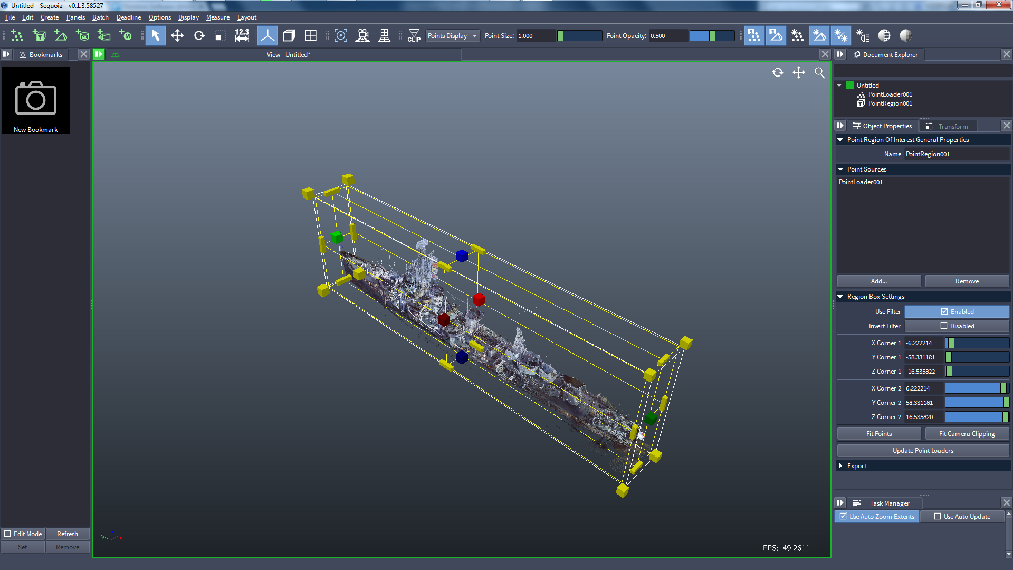
Task: Select the Rotate tool
Action: [x=199, y=35]
